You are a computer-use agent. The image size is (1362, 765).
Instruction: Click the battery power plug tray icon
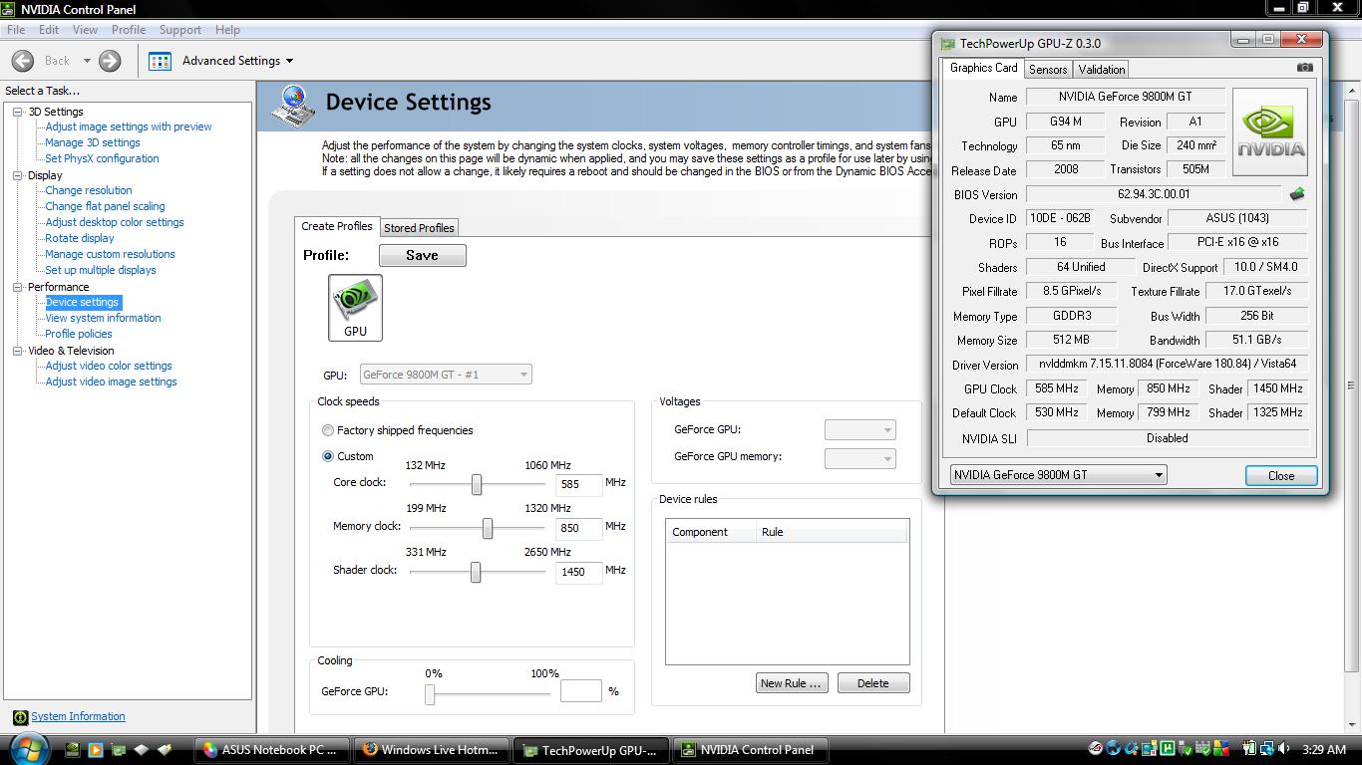point(1249,748)
